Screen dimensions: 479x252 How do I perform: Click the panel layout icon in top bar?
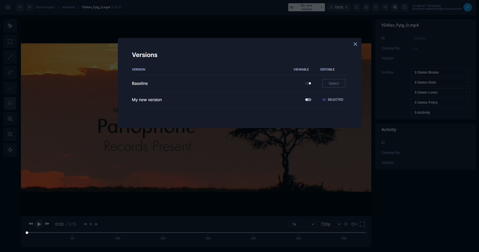[x=404, y=7]
